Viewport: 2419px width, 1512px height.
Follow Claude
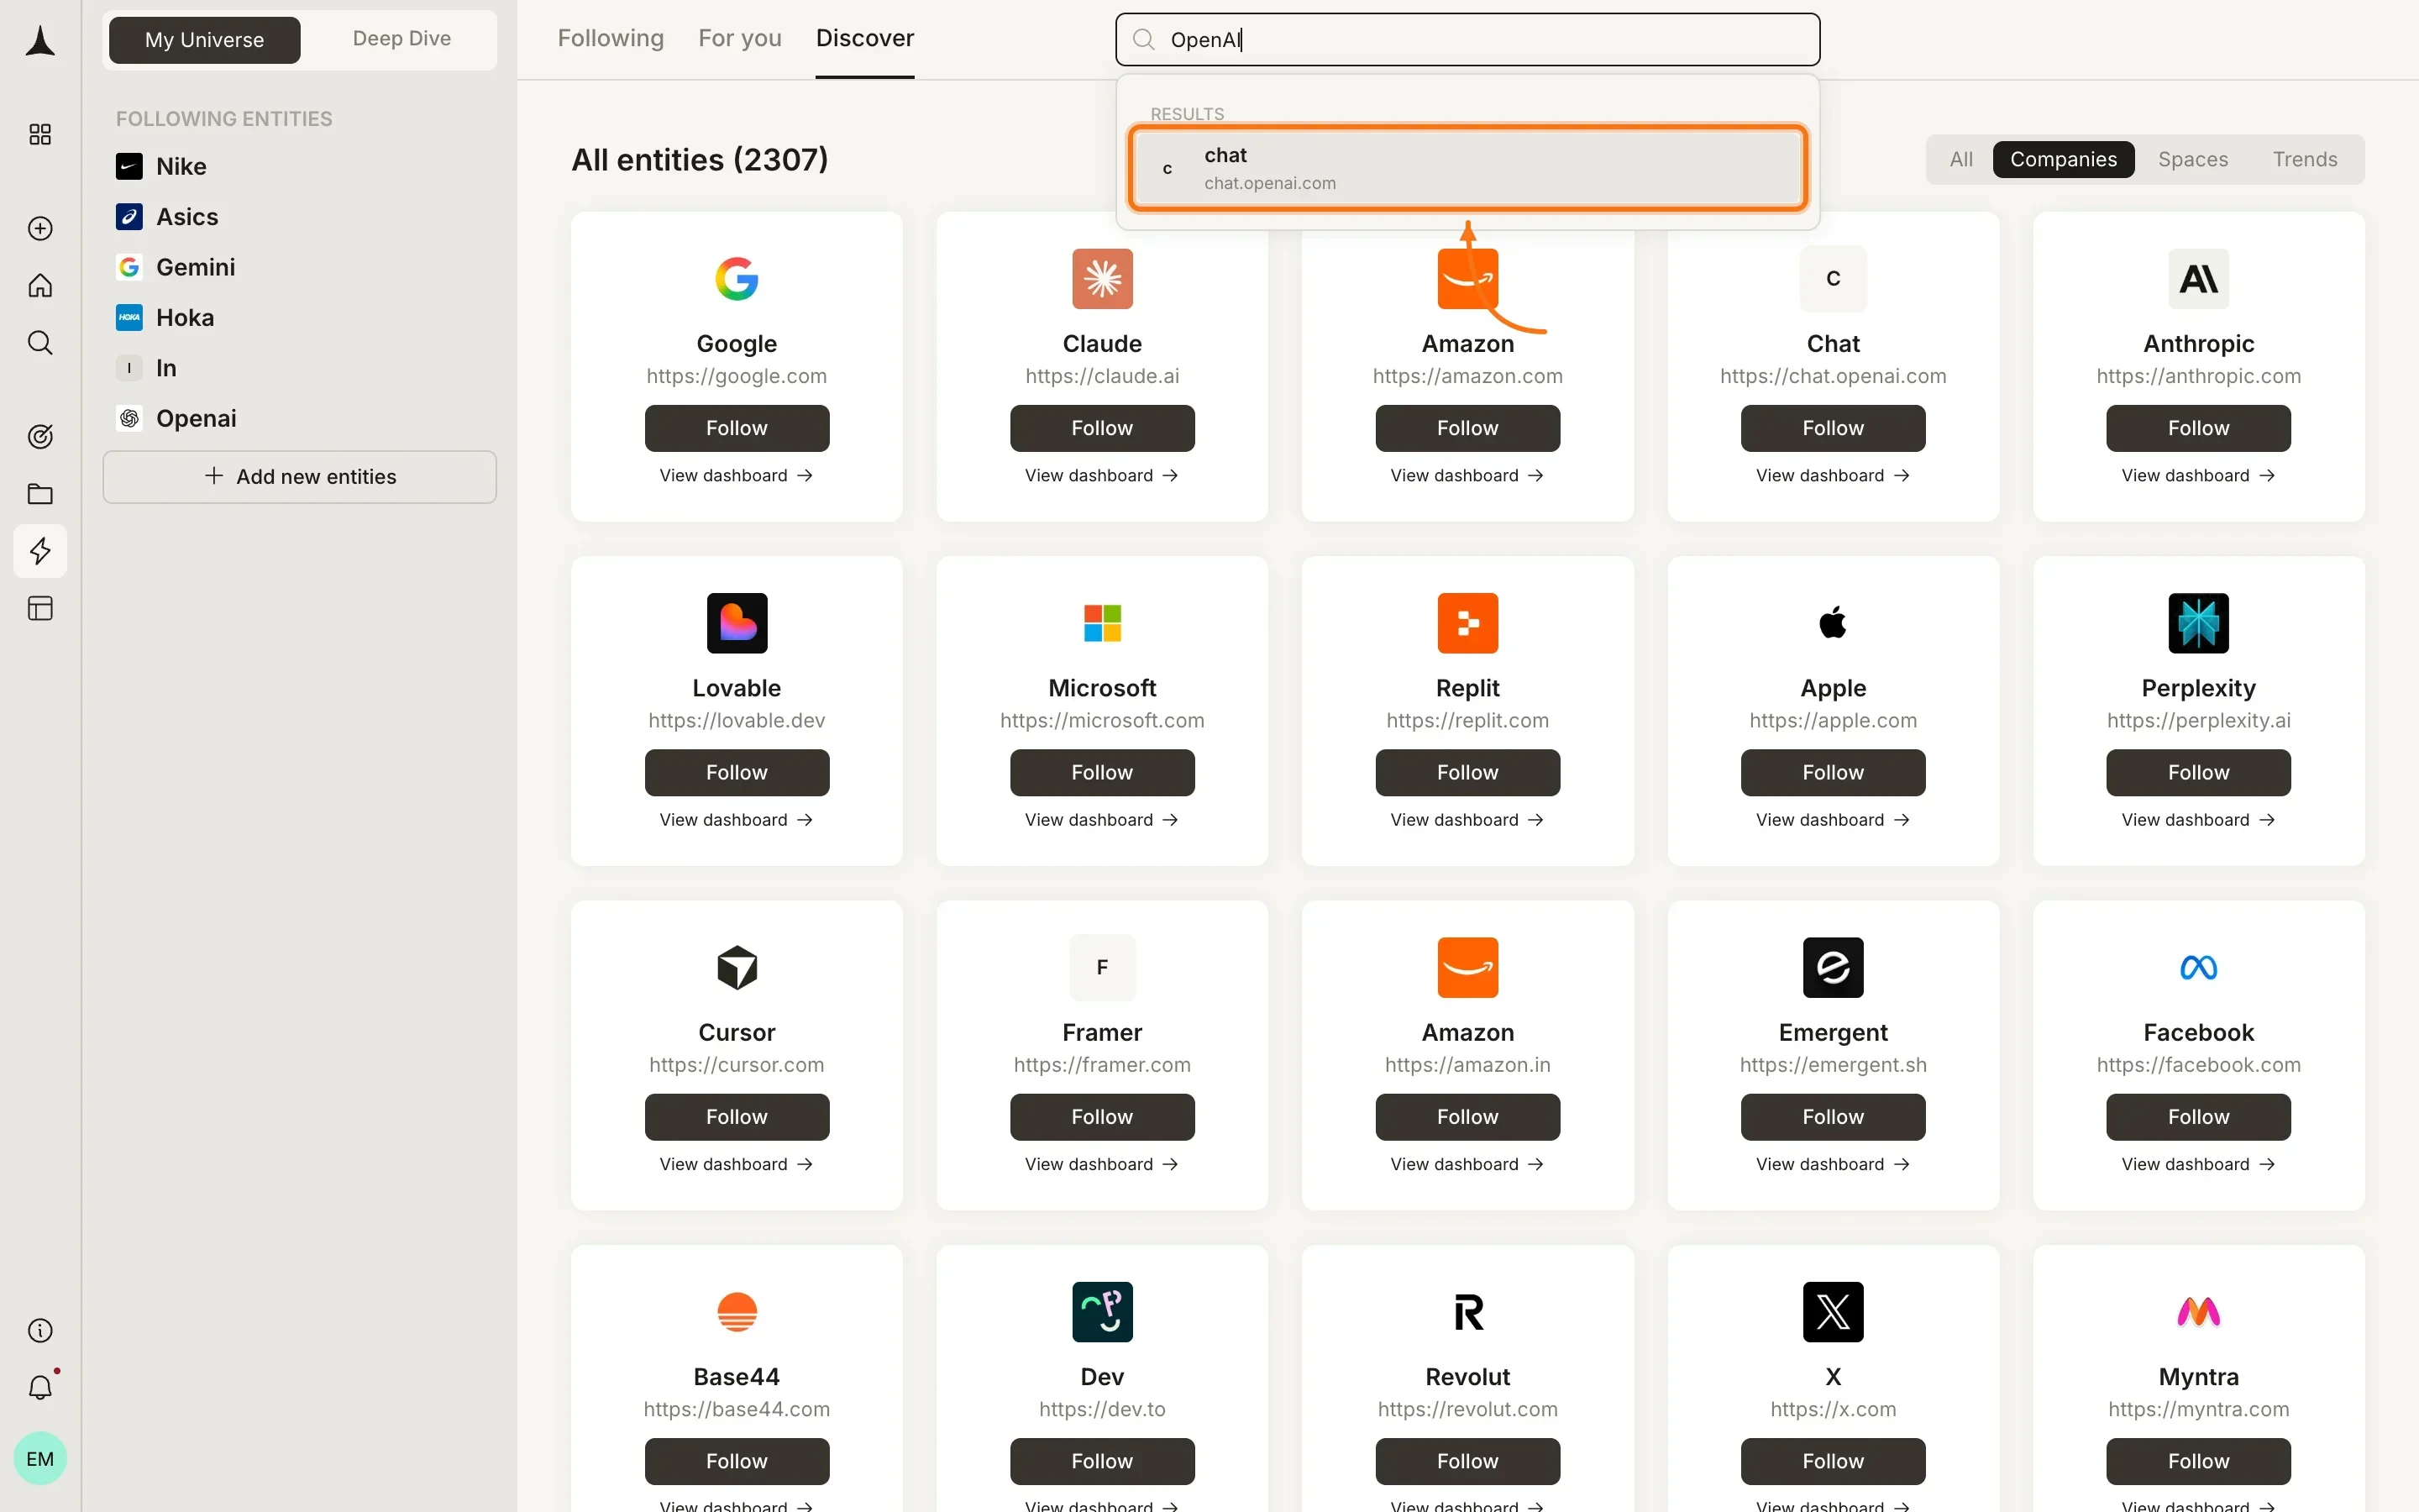1103,428
